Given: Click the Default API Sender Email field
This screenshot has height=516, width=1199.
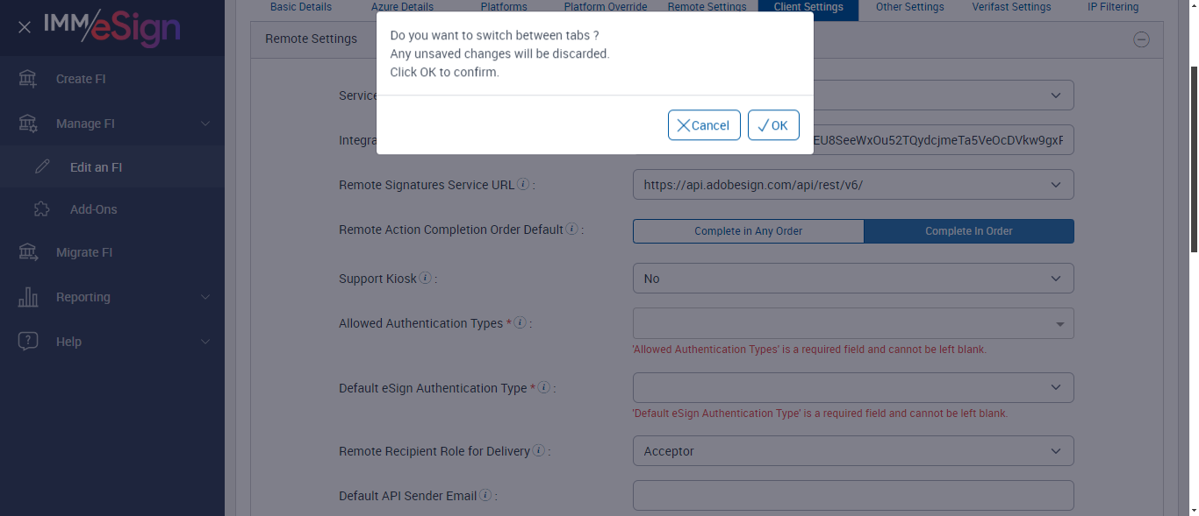Looking at the screenshot, I should [x=852, y=495].
